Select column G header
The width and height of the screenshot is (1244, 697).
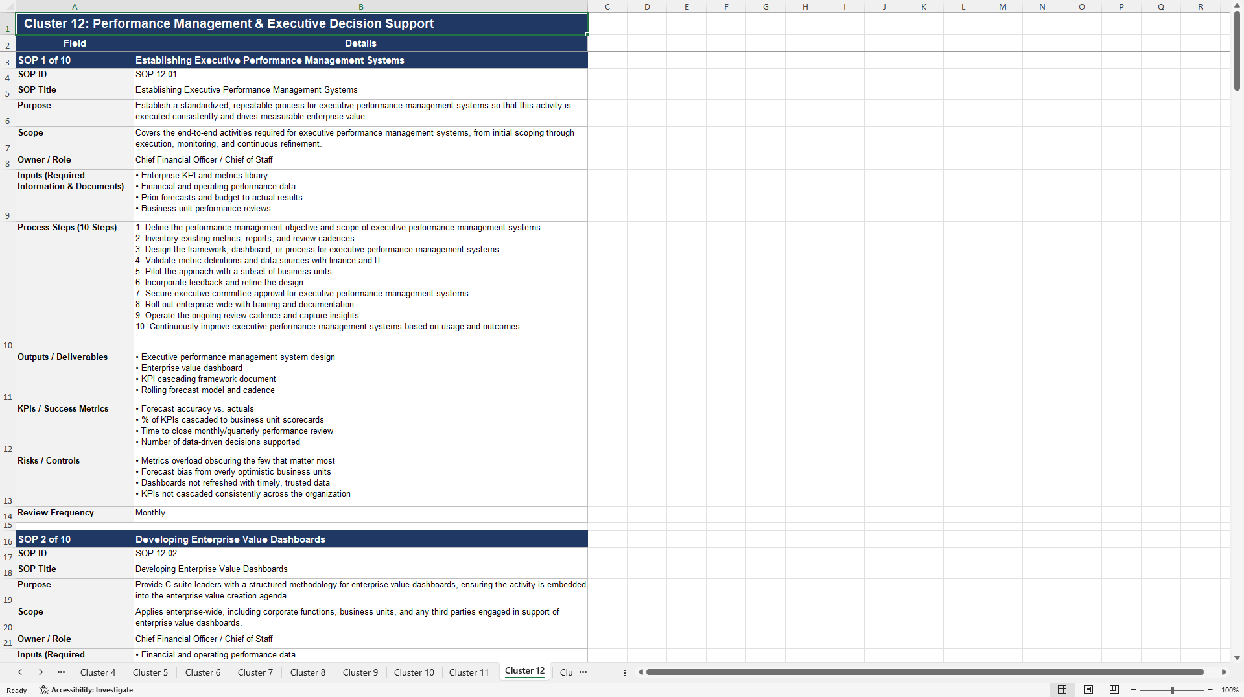766,6
